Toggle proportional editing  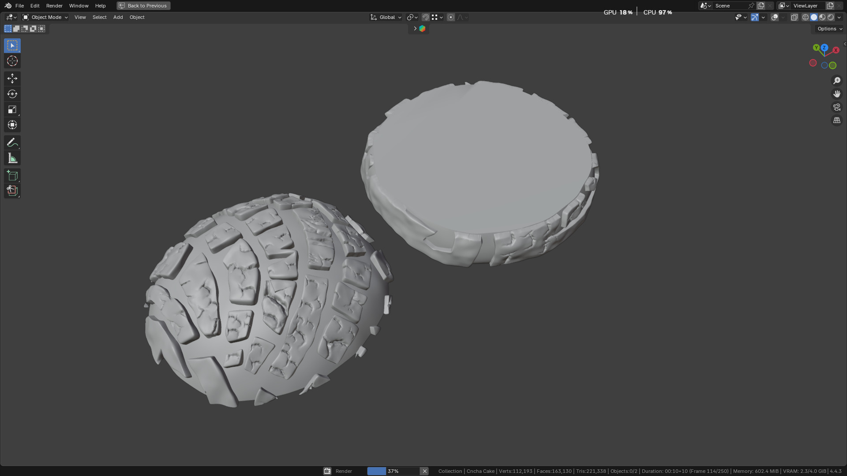click(x=450, y=17)
